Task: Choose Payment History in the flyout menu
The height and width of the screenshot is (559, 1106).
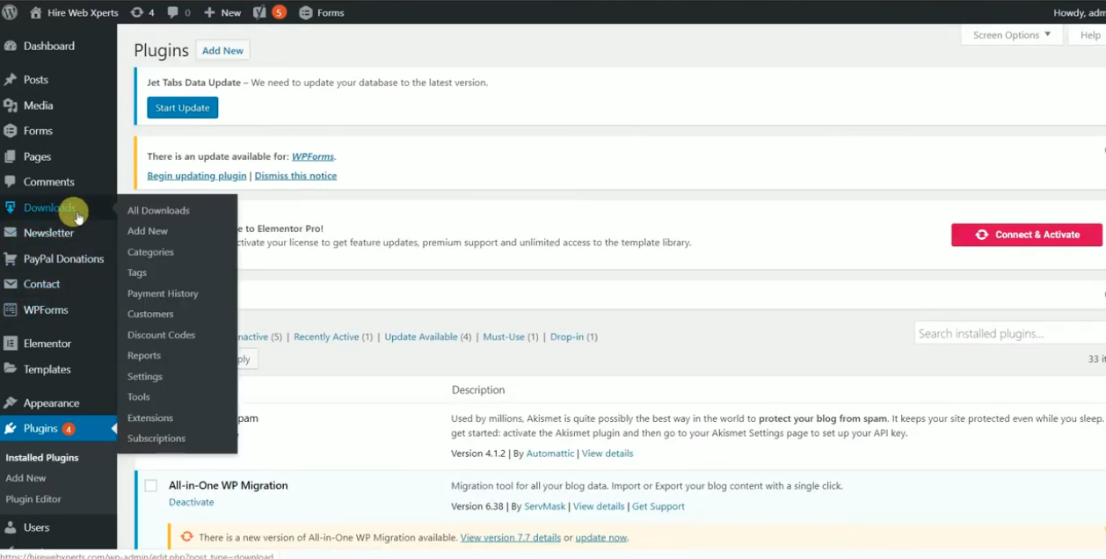Action: 163,294
